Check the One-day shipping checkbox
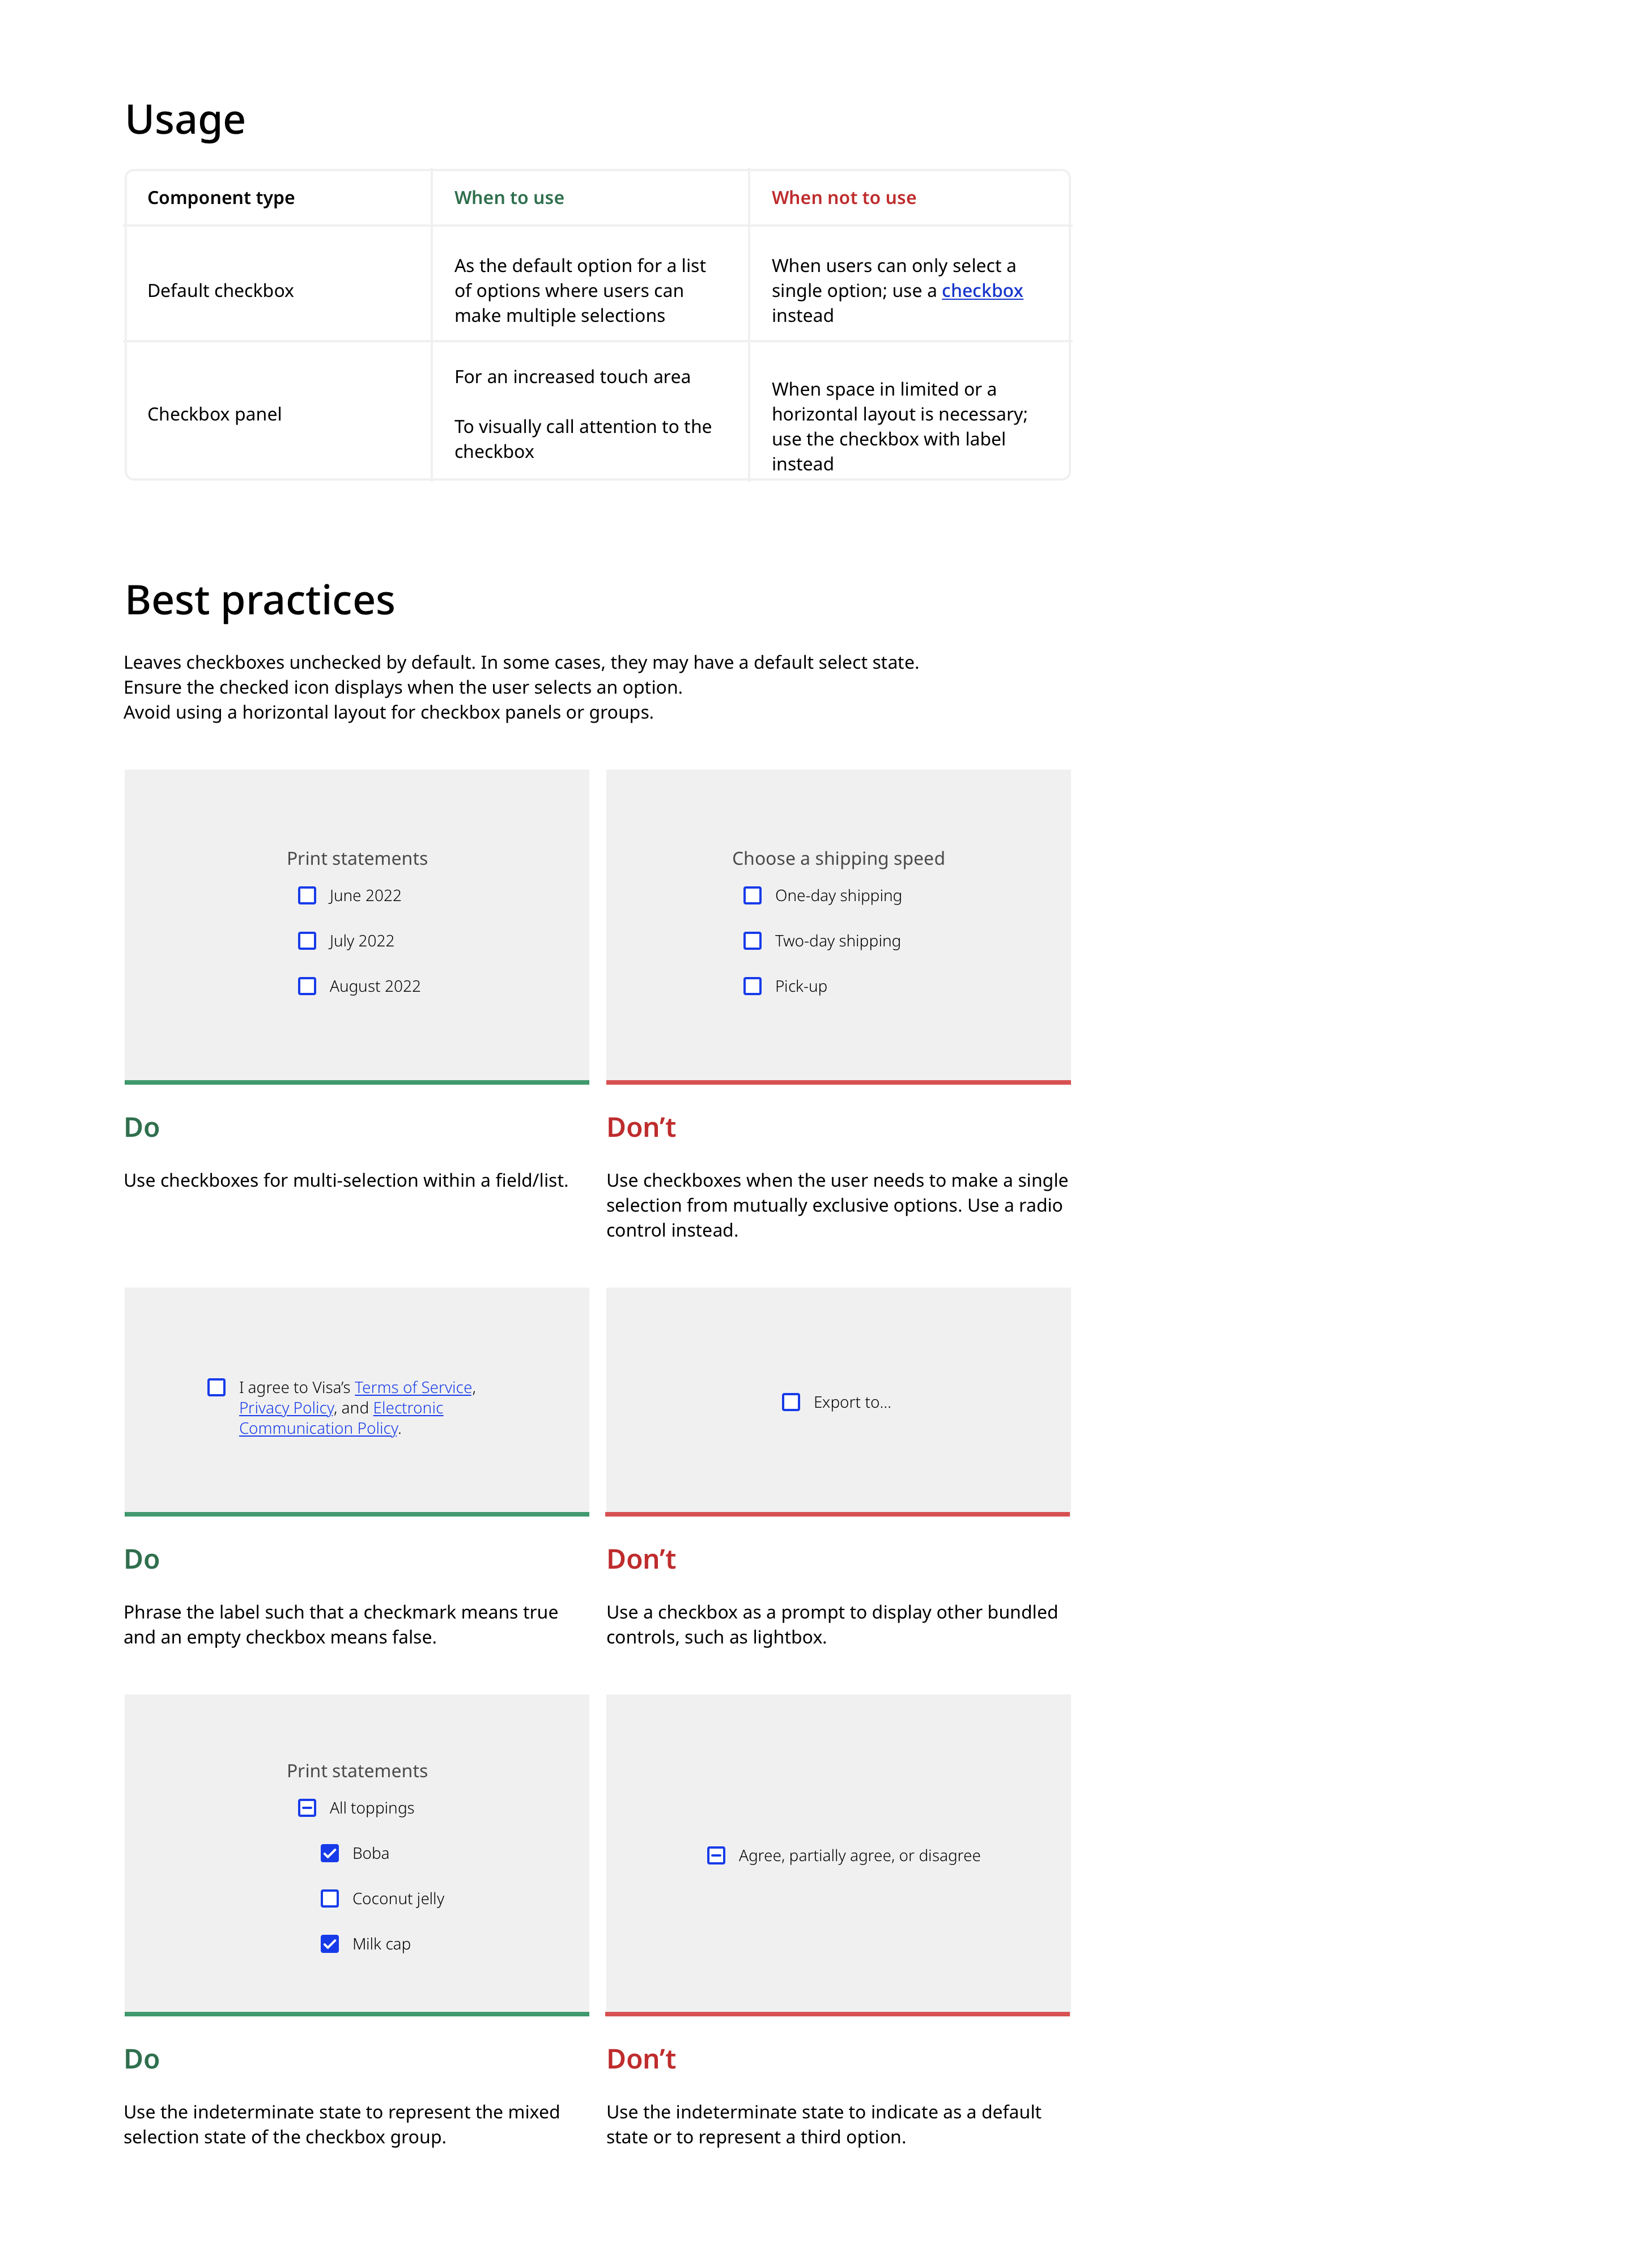 point(752,895)
